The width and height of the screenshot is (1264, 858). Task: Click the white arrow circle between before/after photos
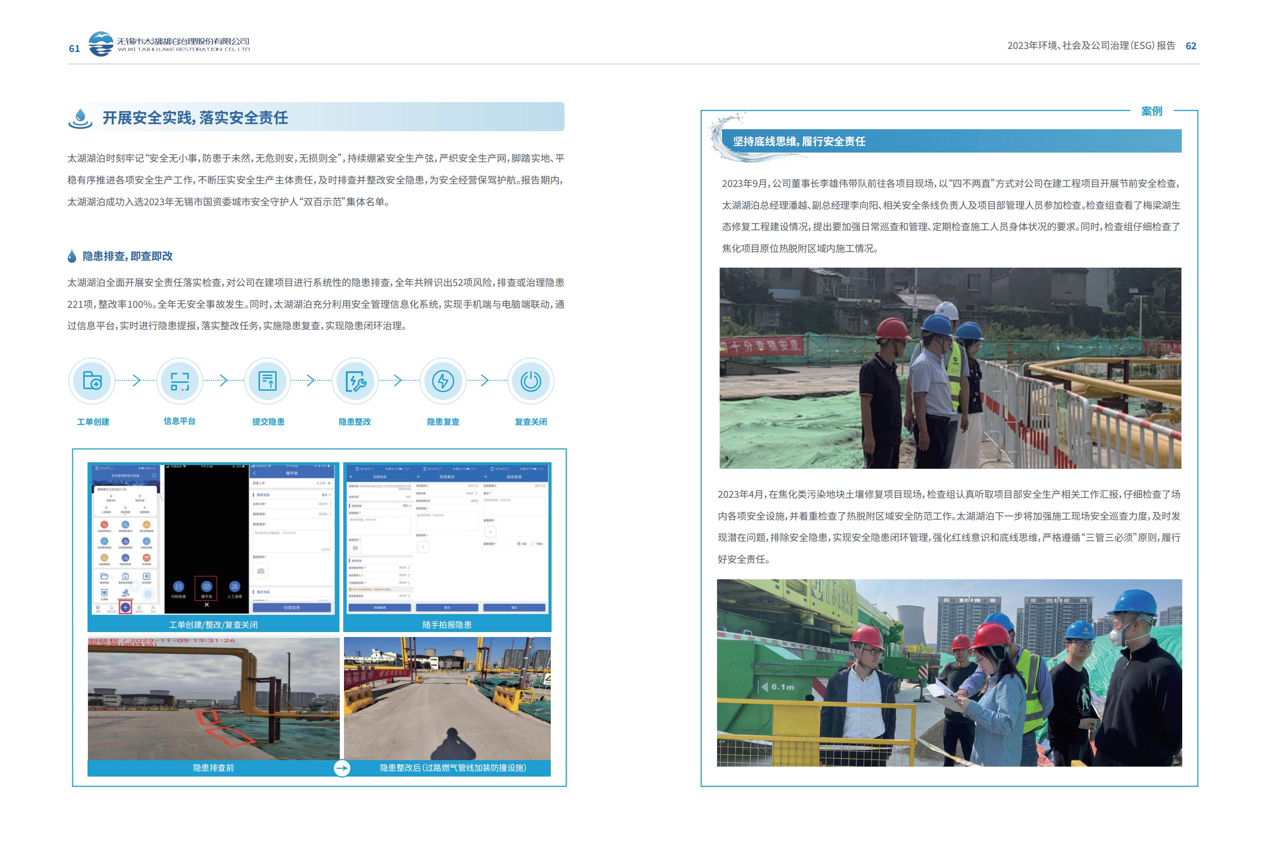coord(342,768)
